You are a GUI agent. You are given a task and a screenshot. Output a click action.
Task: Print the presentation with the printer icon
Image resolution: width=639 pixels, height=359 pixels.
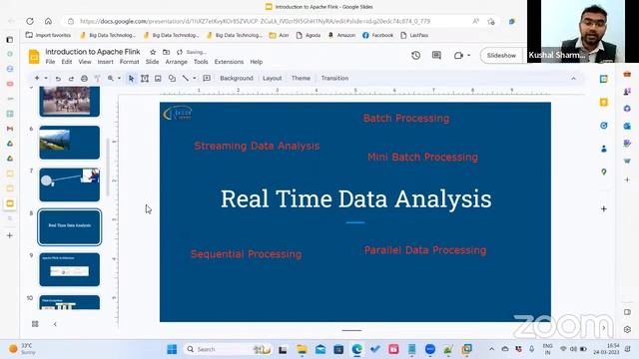tap(84, 78)
